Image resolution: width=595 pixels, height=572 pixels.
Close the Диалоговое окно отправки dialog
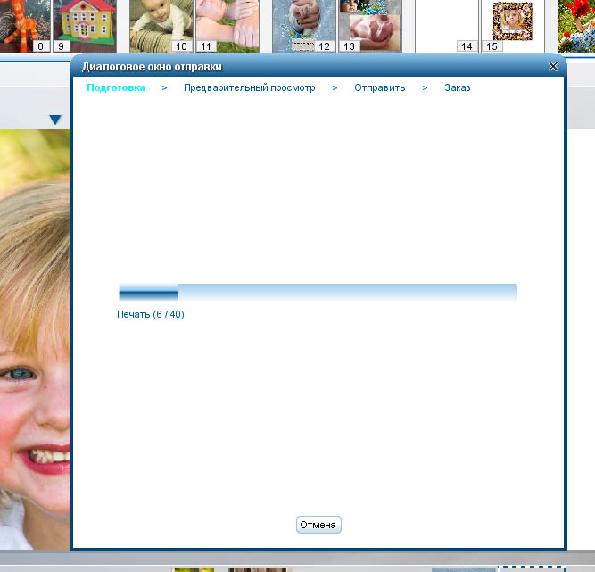tap(553, 66)
